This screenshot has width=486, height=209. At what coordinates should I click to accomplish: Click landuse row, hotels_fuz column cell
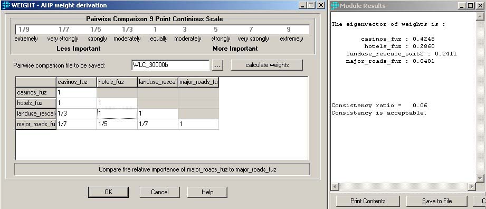117,114
